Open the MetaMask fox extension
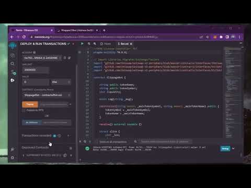The height and width of the screenshot is (188, 251). 215,37
